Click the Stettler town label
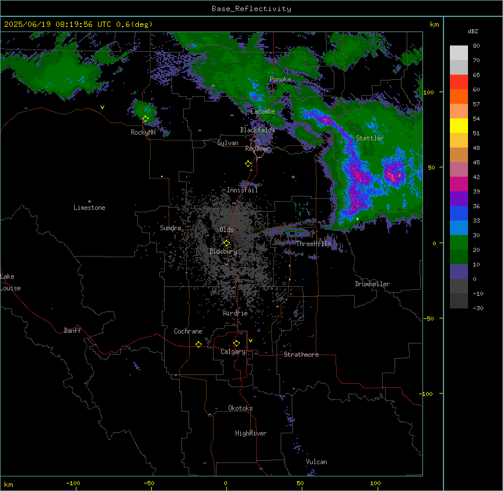 tap(370, 138)
